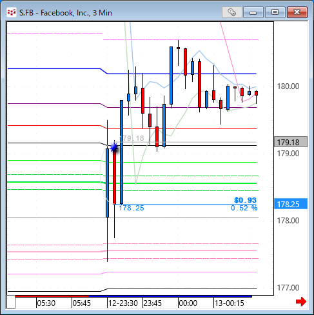This screenshot has width=314, height=315.
Task: Click the red session bar segment
Action: 52,296
